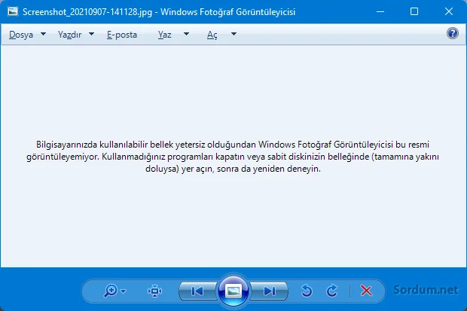Image resolution: width=467 pixels, height=311 pixels.
Task: Fit image to window with actual size icon
Action: (x=154, y=291)
